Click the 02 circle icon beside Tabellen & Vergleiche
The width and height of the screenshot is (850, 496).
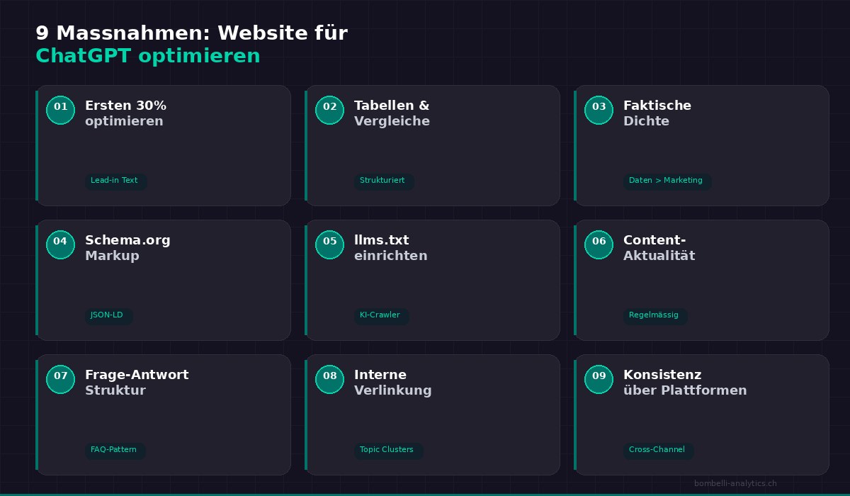pyautogui.click(x=329, y=110)
